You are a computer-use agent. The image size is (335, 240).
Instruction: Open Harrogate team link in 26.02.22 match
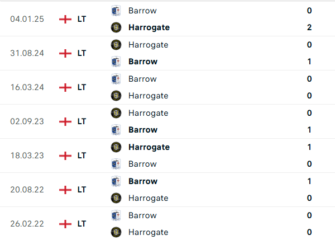[148, 232]
